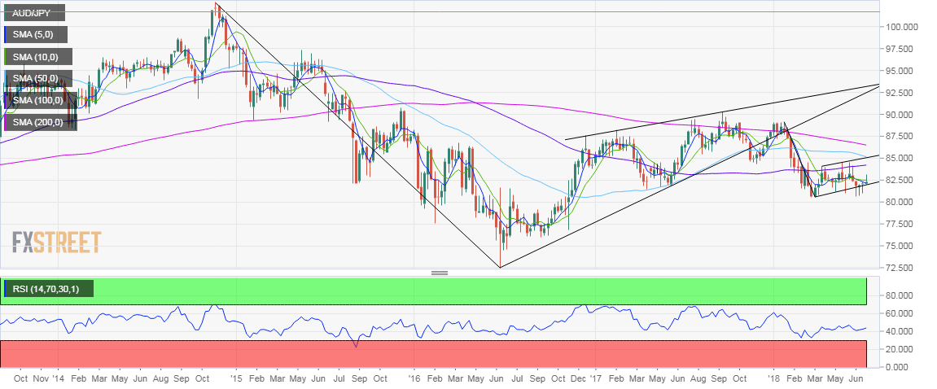
Task: Click the Nov time axis label
Action: pyautogui.click(x=41, y=379)
